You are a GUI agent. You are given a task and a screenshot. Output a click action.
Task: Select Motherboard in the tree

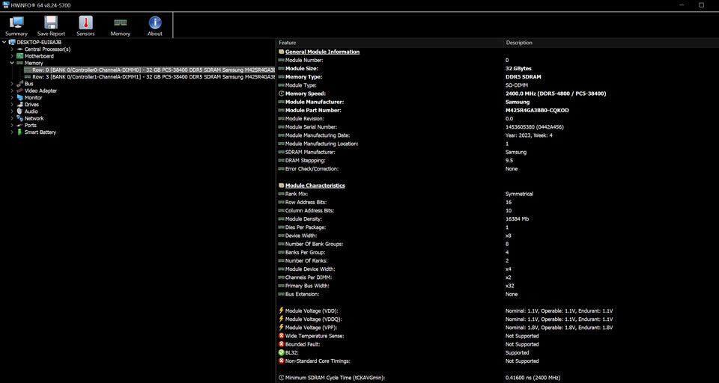39,56
